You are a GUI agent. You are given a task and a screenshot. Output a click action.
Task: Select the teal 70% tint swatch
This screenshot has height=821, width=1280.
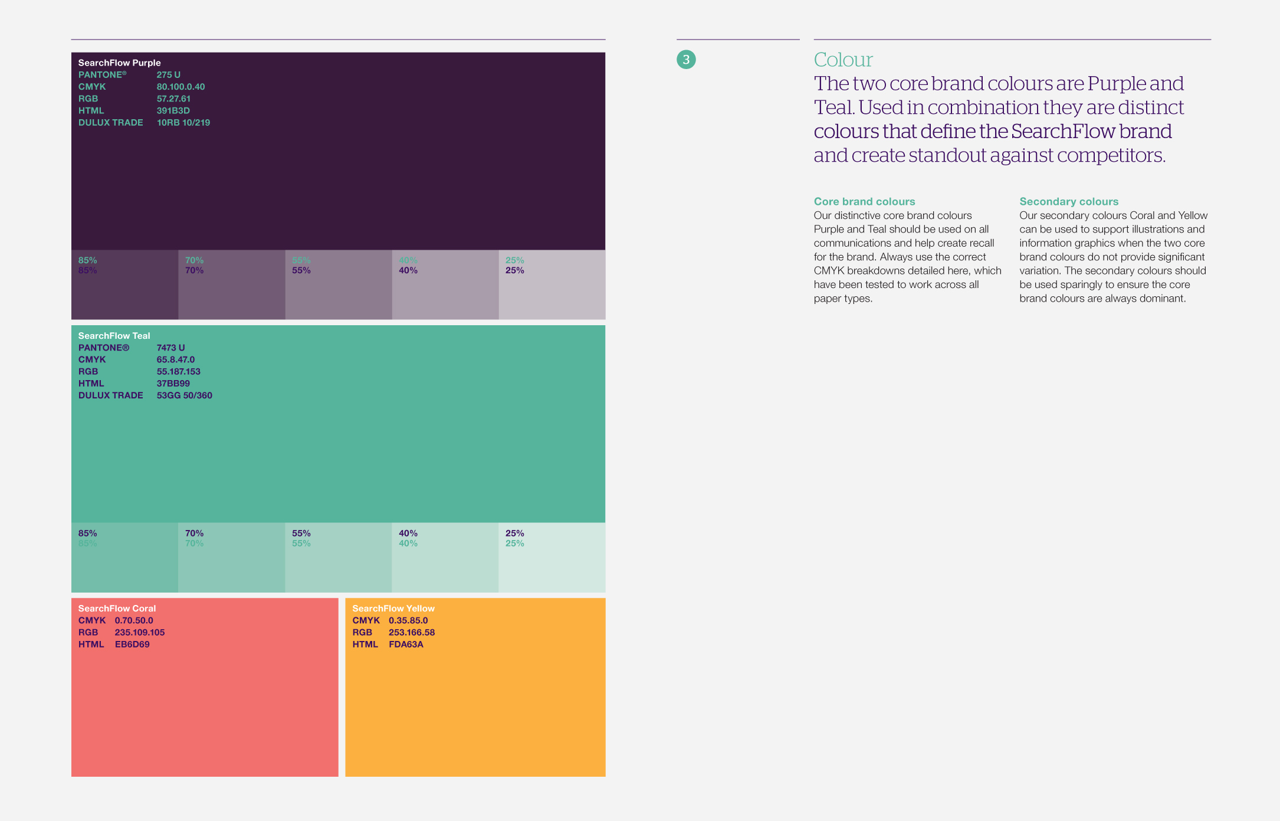pyautogui.click(x=232, y=558)
